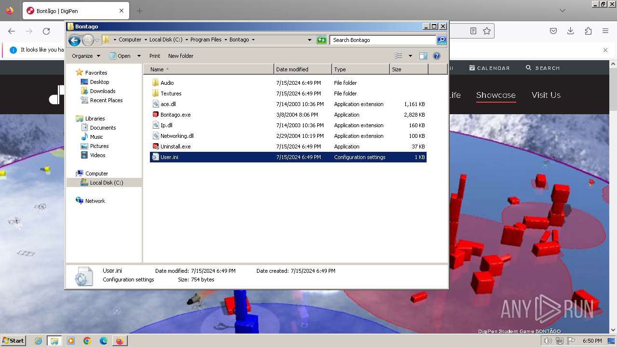Open Downloads in the navigation pane
Viewport: 617px width, 347px height.
pyautogui.click(x=102, y=91)
